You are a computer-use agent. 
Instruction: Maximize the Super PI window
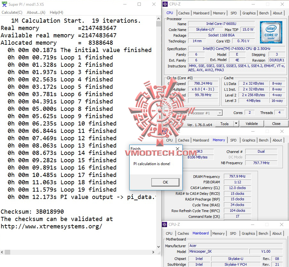[139, 4]
